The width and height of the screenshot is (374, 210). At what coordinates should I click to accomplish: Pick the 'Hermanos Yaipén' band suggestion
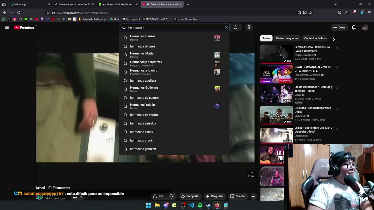tap(174, 106)
